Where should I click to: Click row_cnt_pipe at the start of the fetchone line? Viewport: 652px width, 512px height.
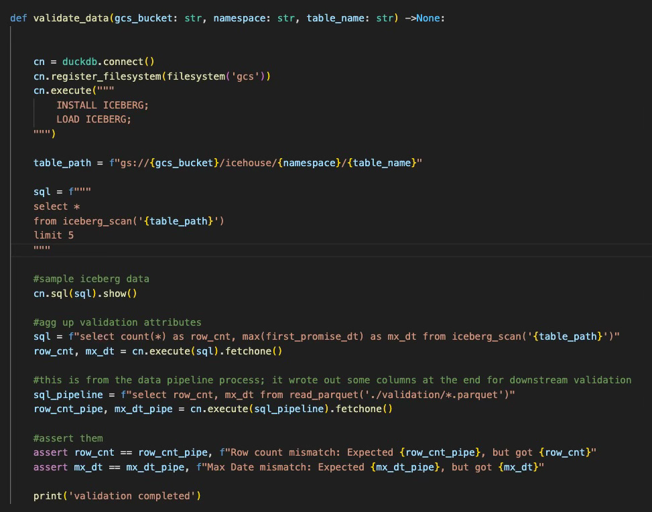[68, 409]
